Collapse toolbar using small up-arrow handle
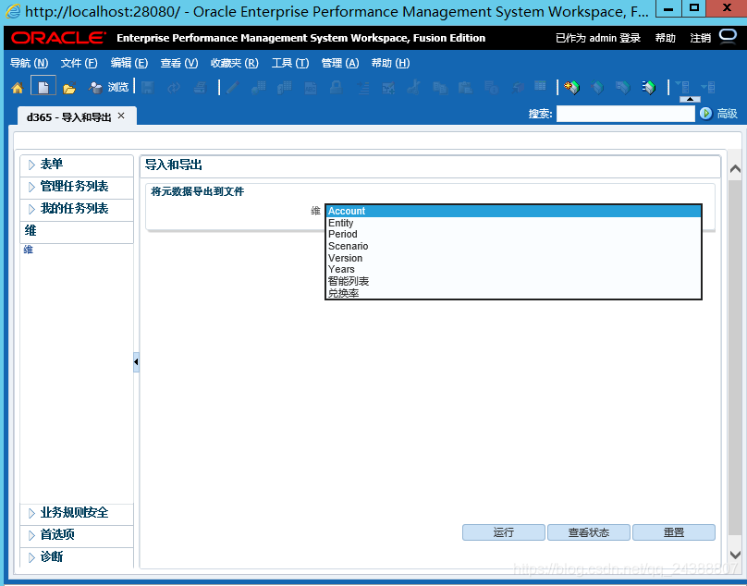This screenshot has width=747, height=586. click(690, 99)
